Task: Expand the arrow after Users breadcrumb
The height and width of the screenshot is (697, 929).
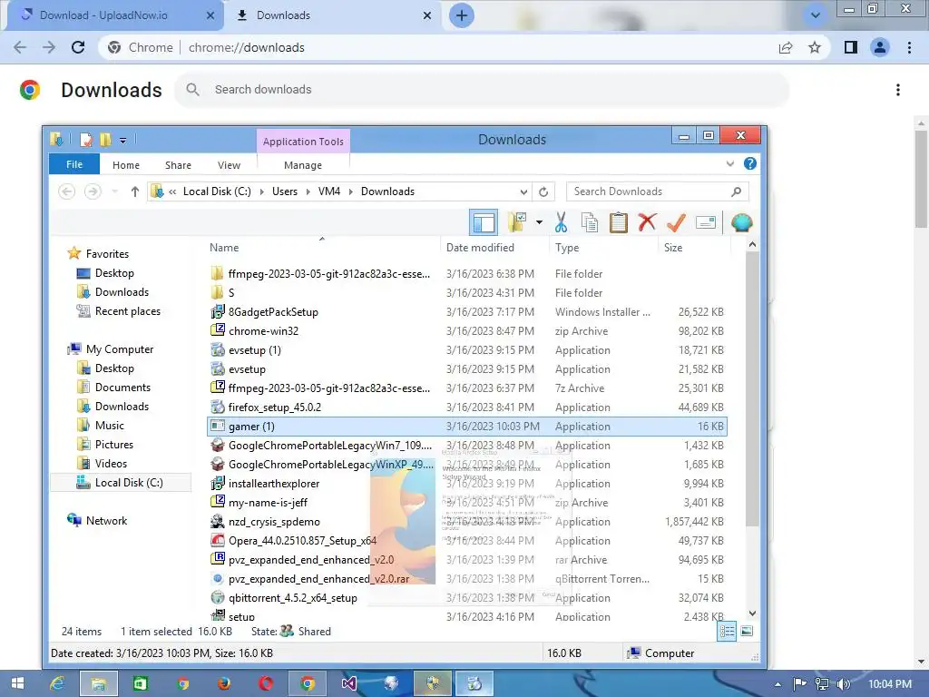Action: pos(308,191)
